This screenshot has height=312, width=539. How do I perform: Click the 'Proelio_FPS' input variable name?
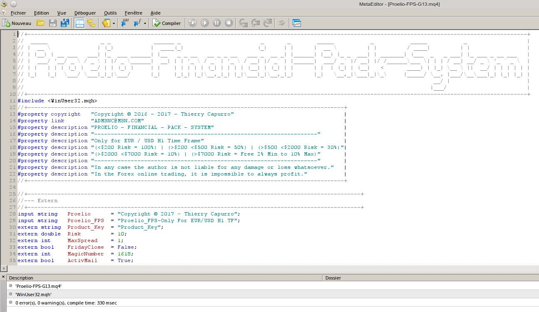click(x=86, y=220)
